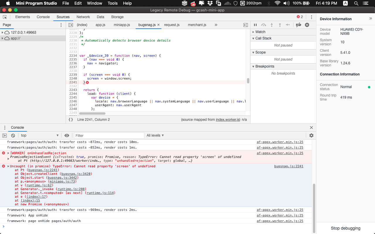Toggle deactivate breakpoints
This screenshot has height=234, width=375.
tap(299, 25)
